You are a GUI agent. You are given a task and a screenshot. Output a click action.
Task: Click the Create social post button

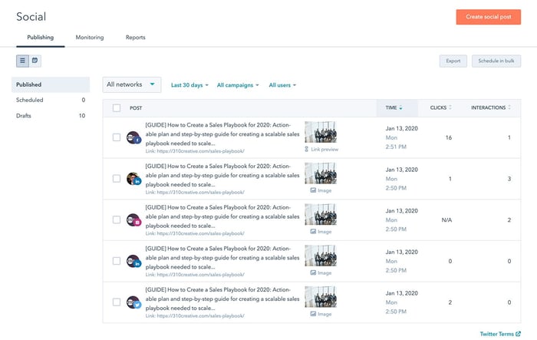489,17
